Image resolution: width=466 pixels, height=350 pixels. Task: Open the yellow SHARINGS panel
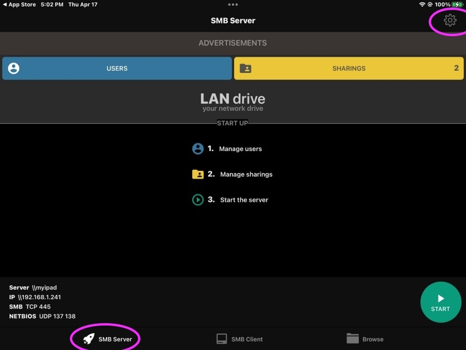click(x=348, y=68)
